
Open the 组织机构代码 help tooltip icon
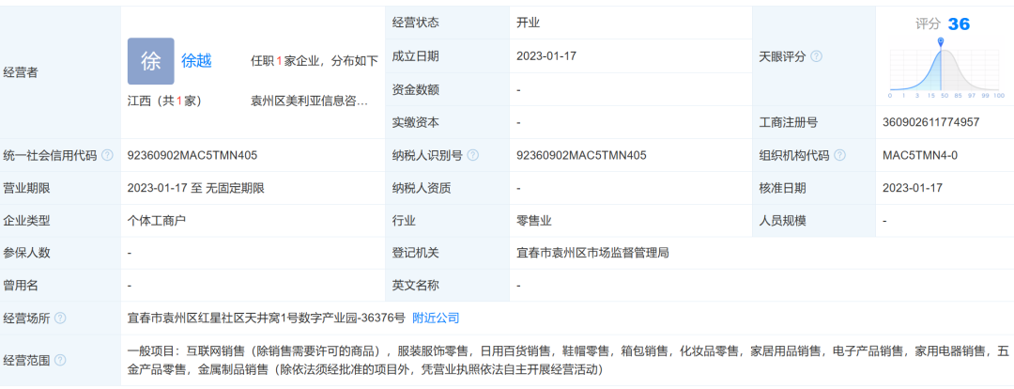(x=839, y=155)
